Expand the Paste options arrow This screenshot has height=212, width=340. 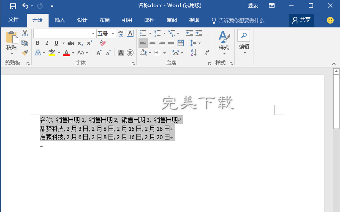[12, 54]
